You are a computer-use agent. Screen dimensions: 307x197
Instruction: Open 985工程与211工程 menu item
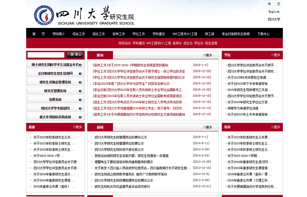point(185,34)
